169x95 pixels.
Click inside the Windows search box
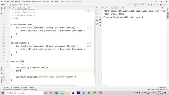24,93
